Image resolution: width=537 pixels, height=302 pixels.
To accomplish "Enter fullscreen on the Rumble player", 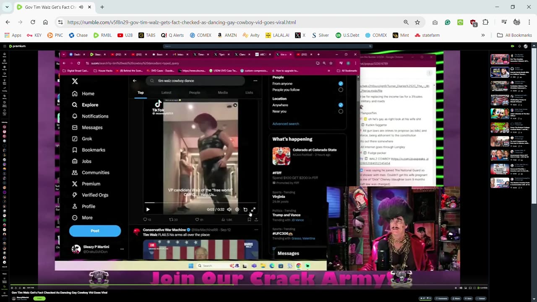I will click(x=474, y=288).
